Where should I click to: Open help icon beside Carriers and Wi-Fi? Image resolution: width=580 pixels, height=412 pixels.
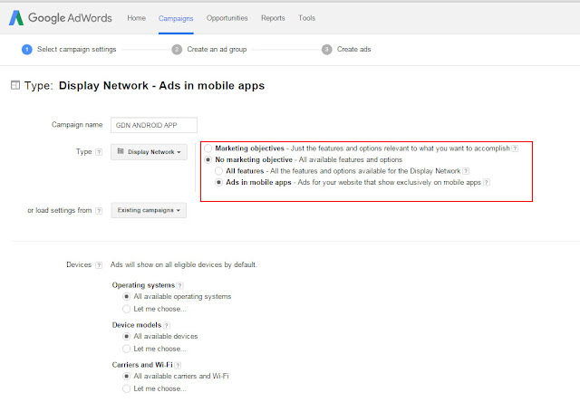pos(178,366)
